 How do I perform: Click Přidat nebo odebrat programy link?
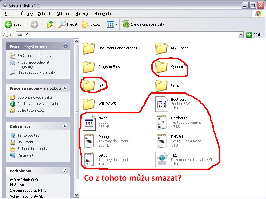(33, 64)
